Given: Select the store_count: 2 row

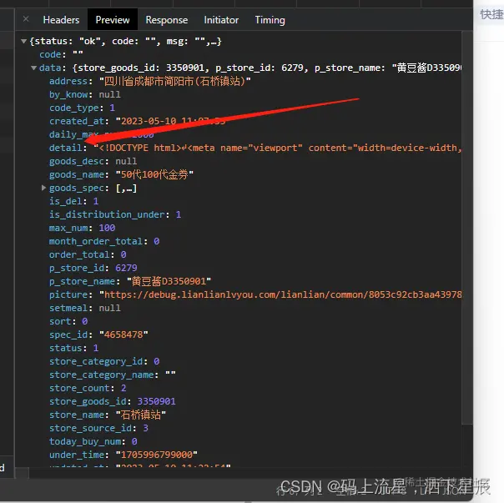Looking at the screenshot, I should click(88, 388).
